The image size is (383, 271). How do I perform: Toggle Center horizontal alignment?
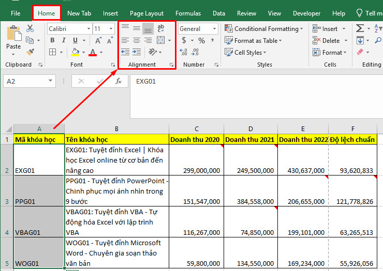click(137, 40)
